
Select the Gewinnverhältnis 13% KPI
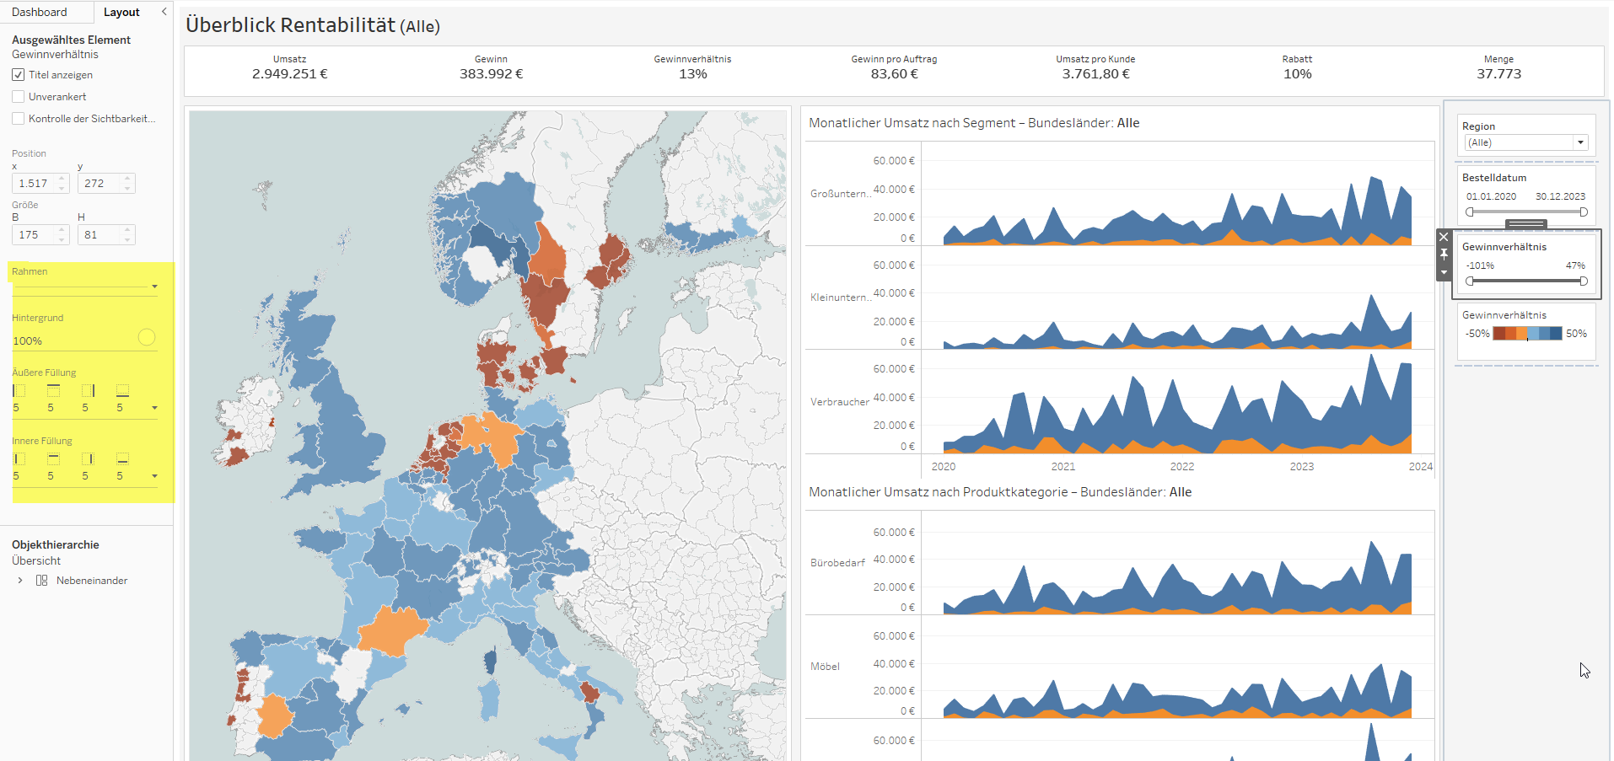click(x=692, y=74)
